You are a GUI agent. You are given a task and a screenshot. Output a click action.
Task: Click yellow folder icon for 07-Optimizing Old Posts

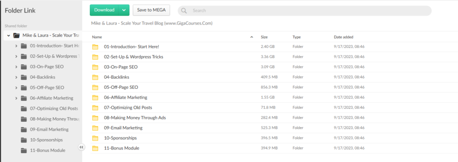pyautogui.click(x=95, y=108)
